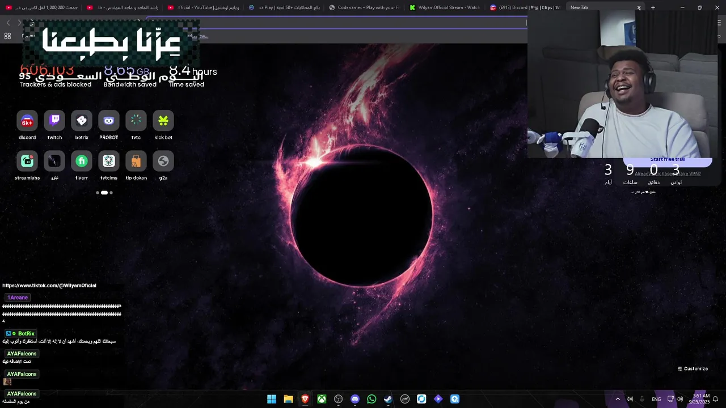Open Steam from the taskbar
The width and height of the screenshot is (726, 408).
pyautogui.click(x=388, y=399)
